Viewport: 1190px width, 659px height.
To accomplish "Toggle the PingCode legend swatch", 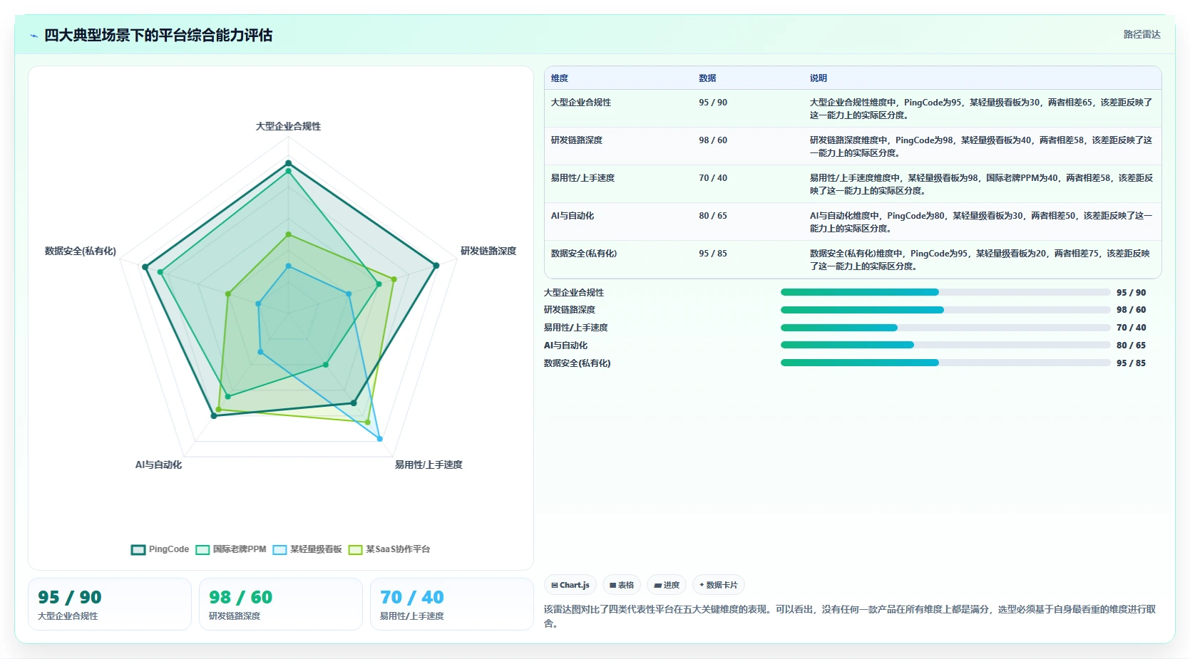I will 138,549.
